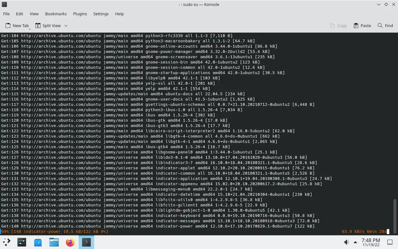Click the Get:111 gnome-startup-applications line
398x249 pixels.
click(x=143, y=73)
